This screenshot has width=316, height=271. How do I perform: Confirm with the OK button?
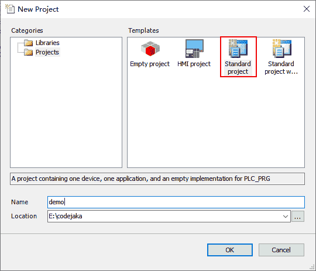click(230, 250)
